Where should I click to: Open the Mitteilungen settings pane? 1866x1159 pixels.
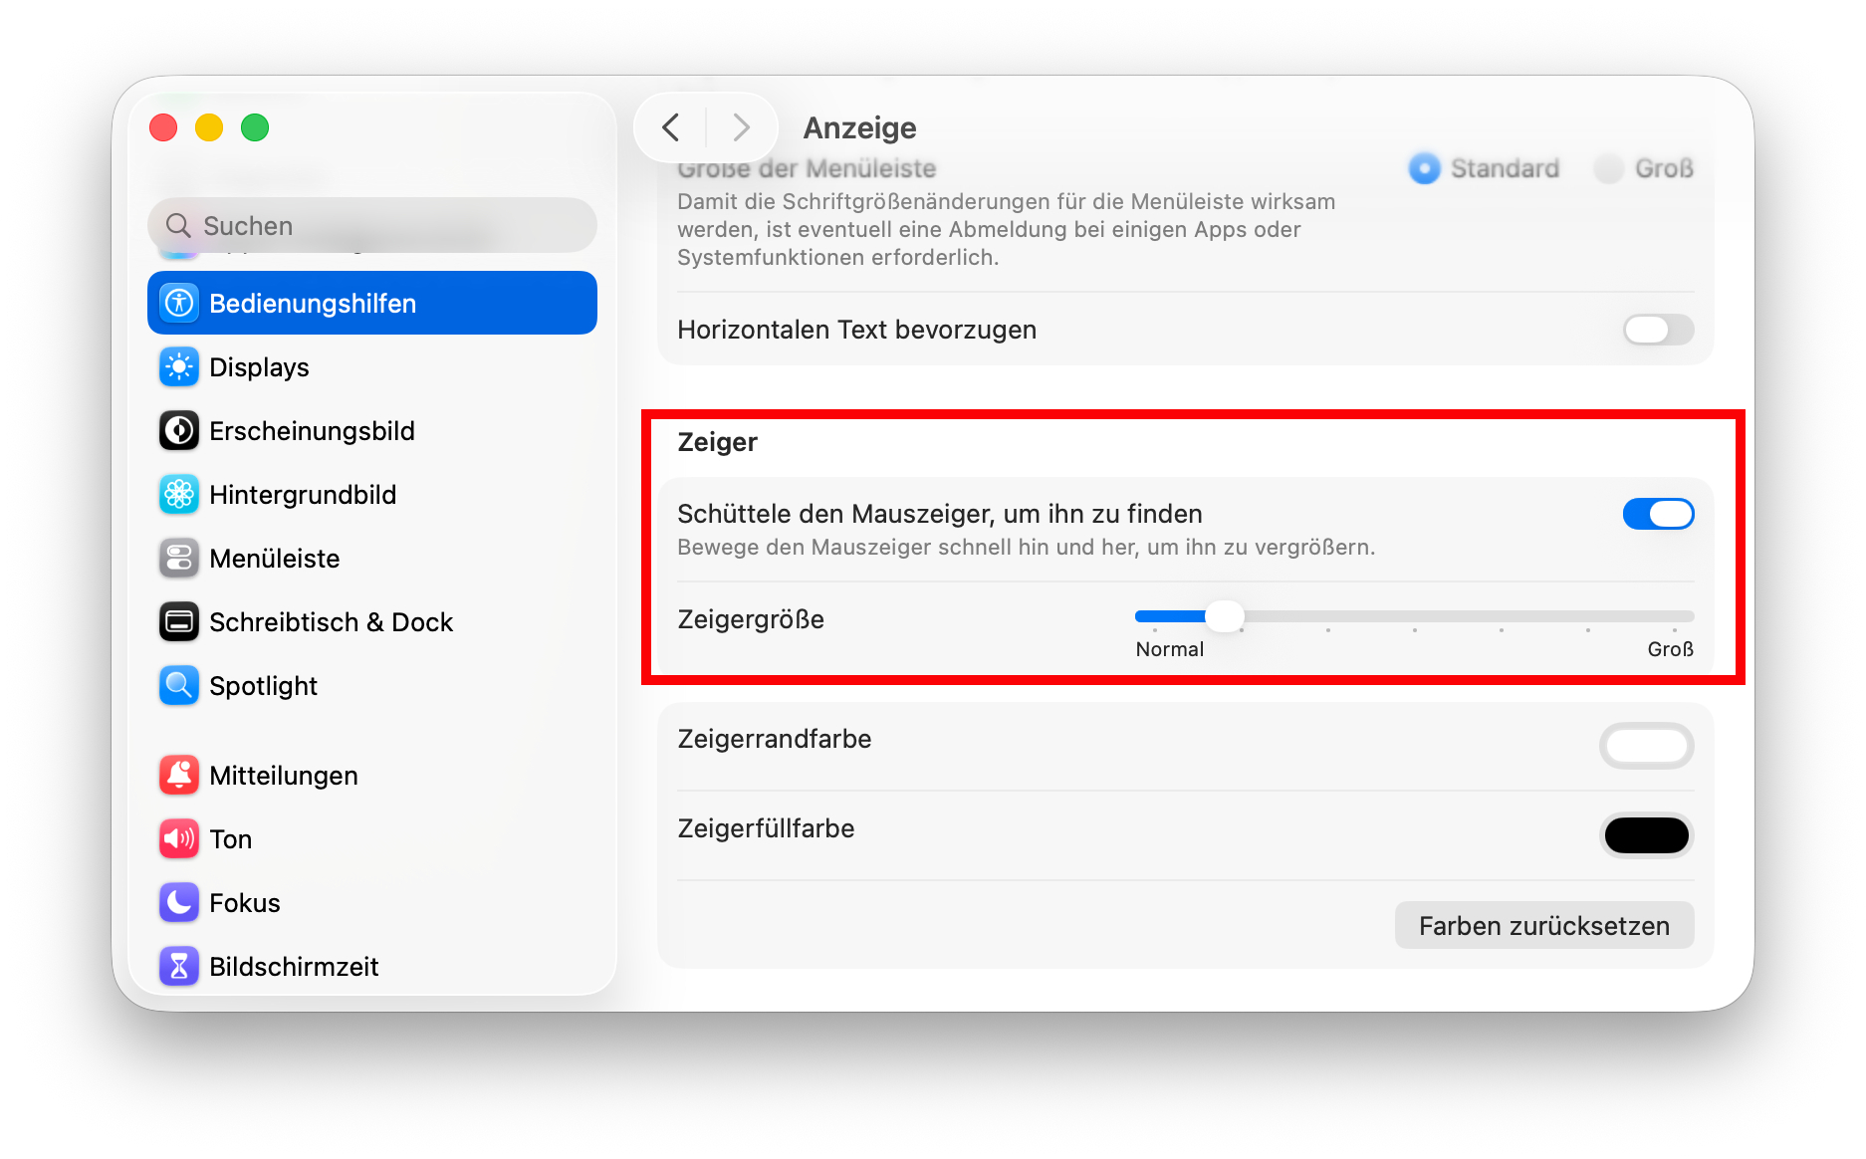371,776
